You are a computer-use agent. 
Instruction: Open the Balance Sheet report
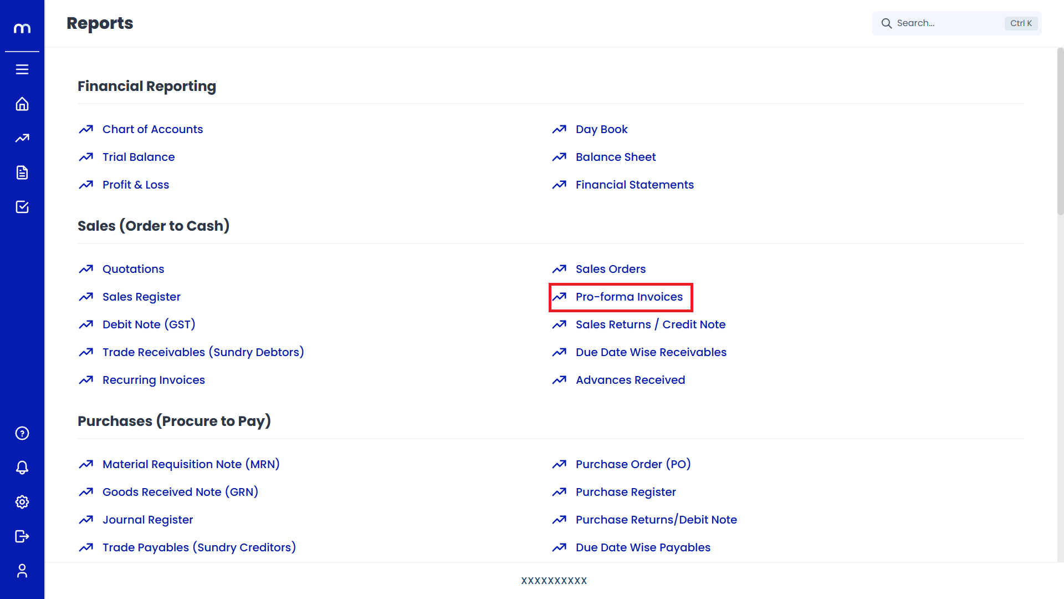click(x=615, y=157)
